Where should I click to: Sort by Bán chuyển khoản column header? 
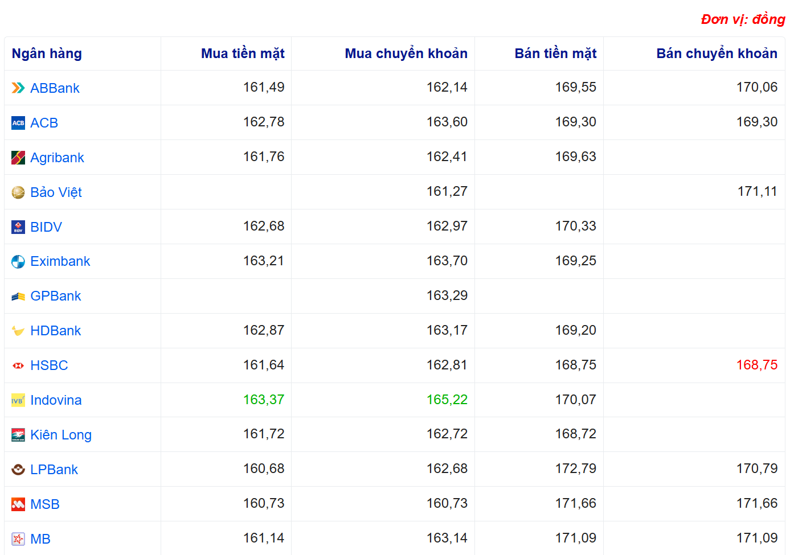tap(716, 54)
